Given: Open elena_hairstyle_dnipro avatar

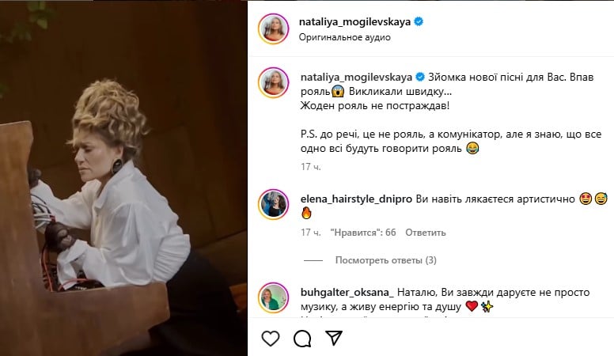Looking at the screenshot, I should [x=273, y=204].
